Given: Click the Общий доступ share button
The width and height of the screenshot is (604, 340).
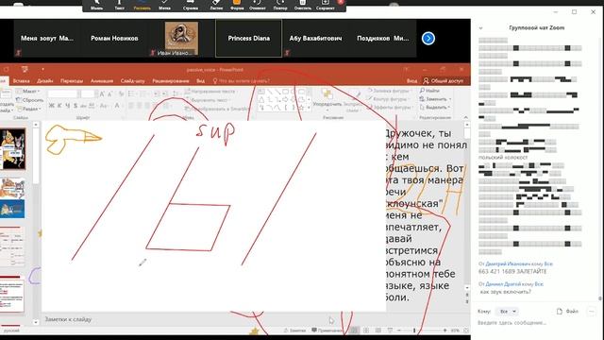Looking at the screenshot, I should (x=443, y=81).
